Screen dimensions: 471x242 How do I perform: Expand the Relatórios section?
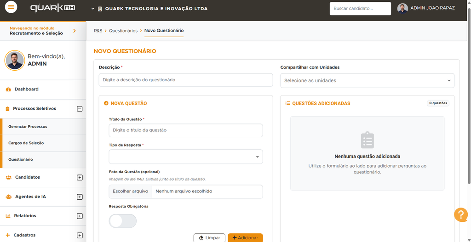80,216
